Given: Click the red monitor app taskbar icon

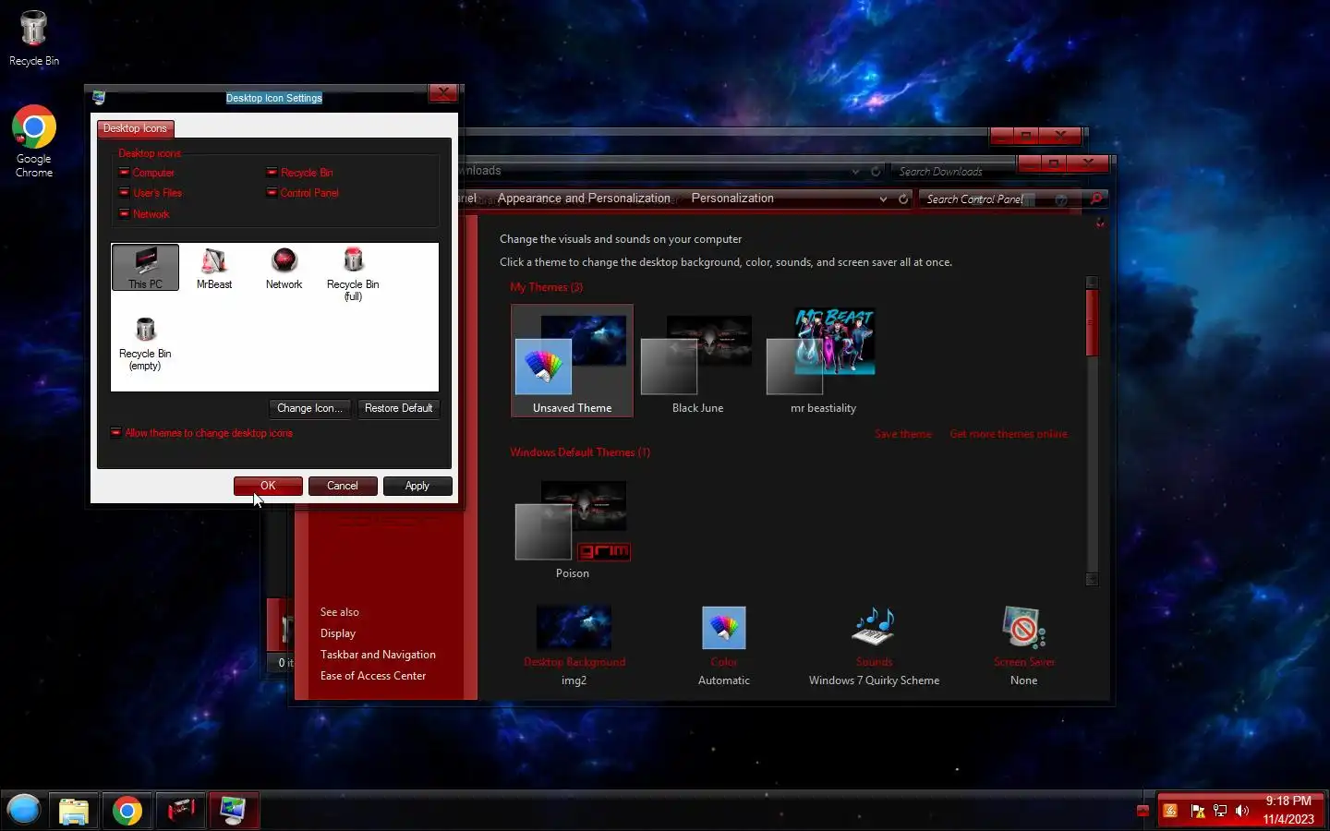Looking at the screenshot, I should [181, 811].
